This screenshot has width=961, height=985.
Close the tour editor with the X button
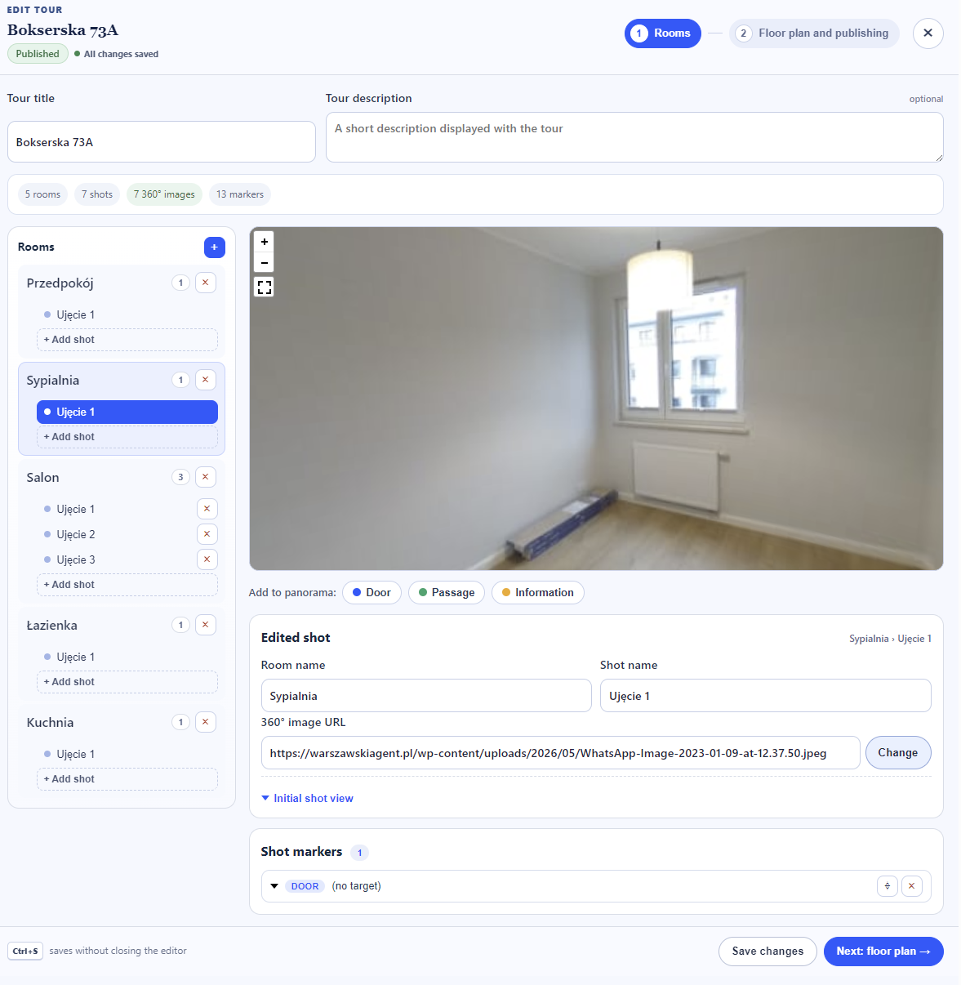pos(928,33)
